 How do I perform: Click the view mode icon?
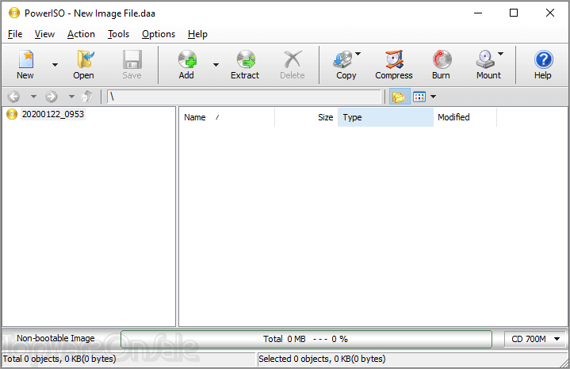[419, 97]
